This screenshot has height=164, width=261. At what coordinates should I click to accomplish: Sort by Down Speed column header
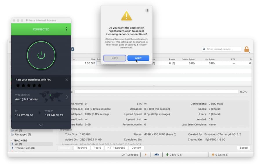[x=188, y=59]
